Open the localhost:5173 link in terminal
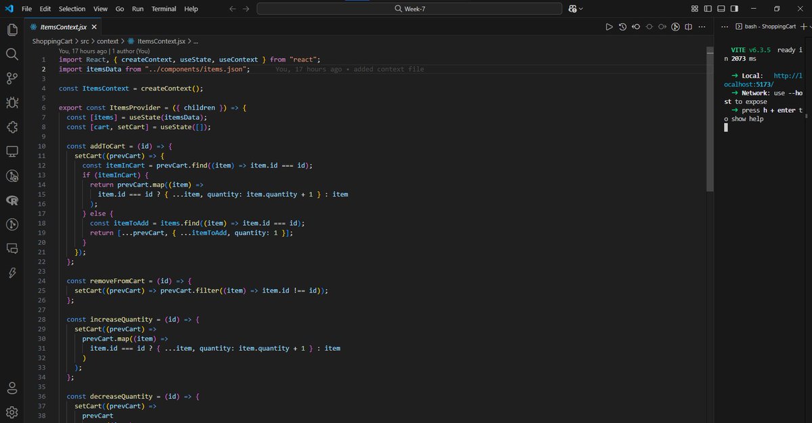 tap(763, 80)
